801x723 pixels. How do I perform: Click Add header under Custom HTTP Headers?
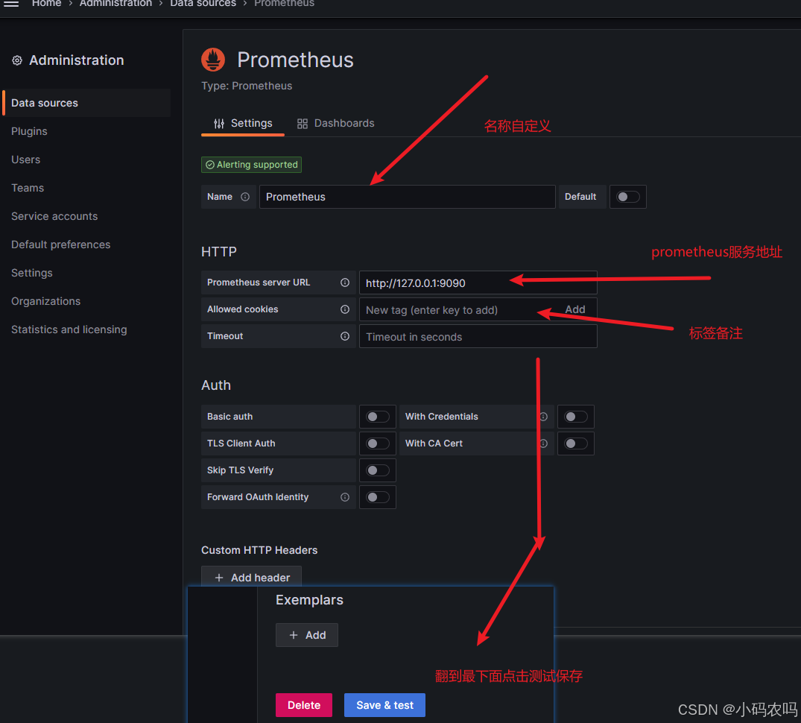click(x=251, y=577)
